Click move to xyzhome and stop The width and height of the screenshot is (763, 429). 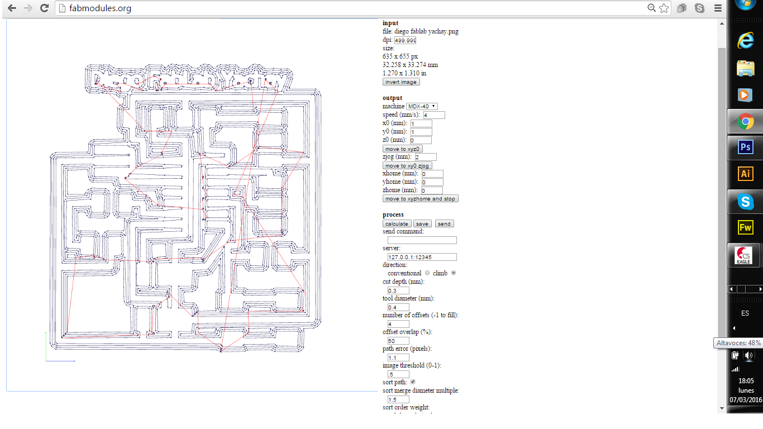[x=421, y=198]
